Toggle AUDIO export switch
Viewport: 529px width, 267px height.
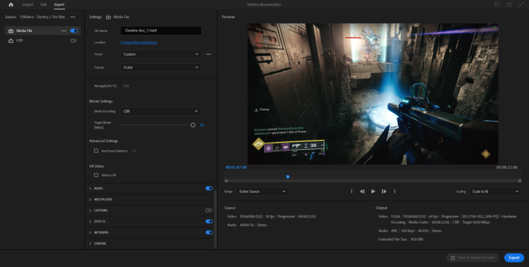209,189
